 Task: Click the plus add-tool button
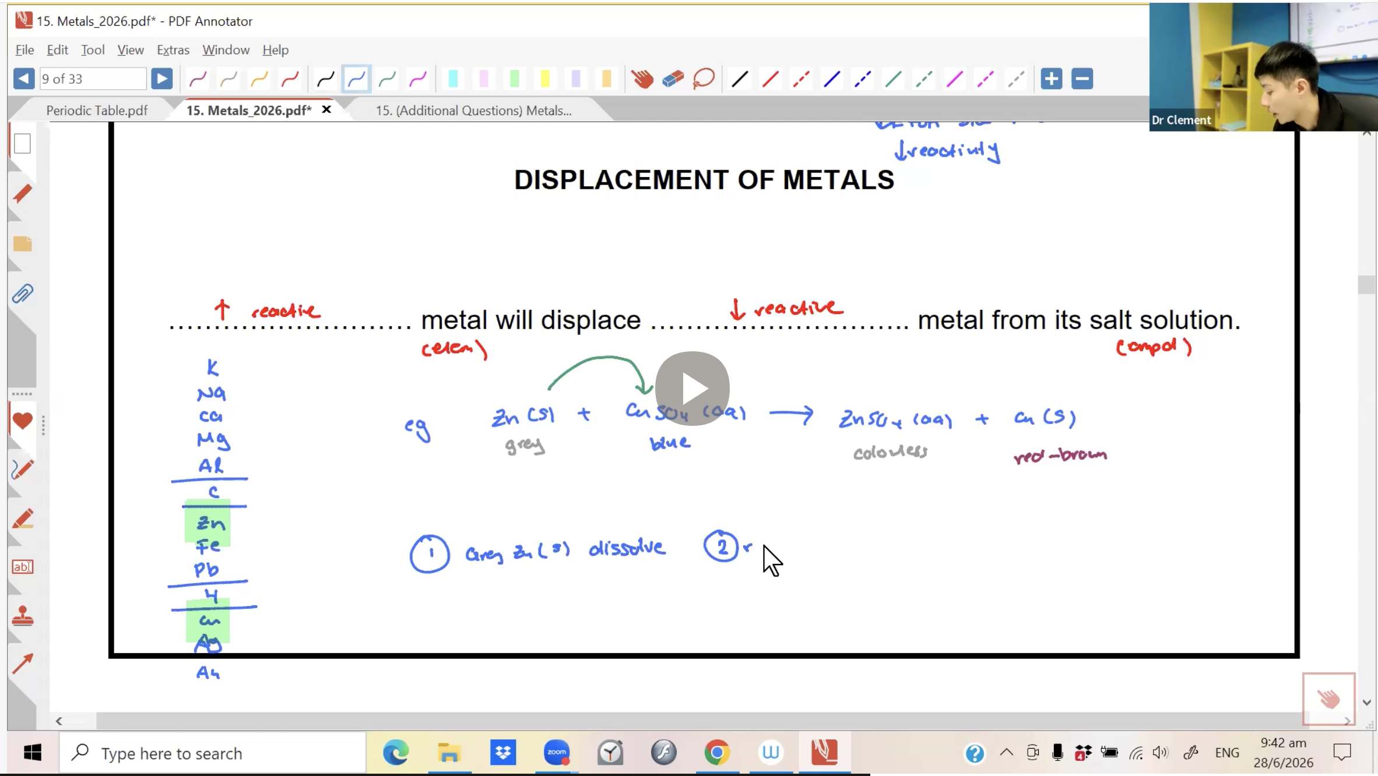(1052, 79)
